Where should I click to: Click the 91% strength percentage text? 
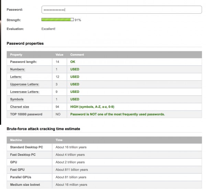(78, 20)
